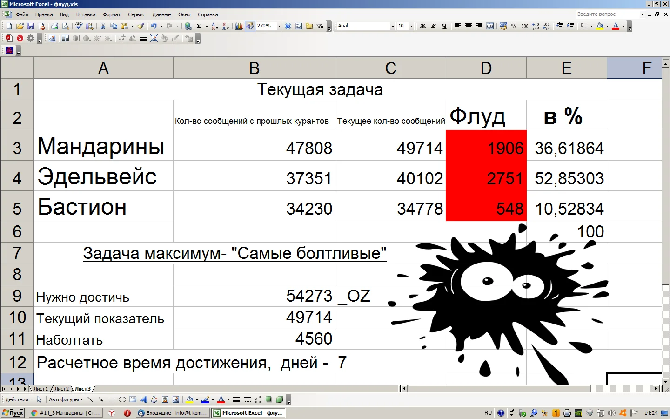Open the Paste options dropdown arrow
This screenshot has width=670, height=419.
(132, 26)
